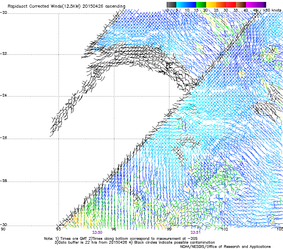Image resolution: width=283 pixels, height=249 pixels.
Task: Click the '23:51' purple time label
Action: 196,233
